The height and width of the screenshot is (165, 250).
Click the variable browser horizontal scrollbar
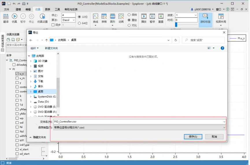pos(13,159)
